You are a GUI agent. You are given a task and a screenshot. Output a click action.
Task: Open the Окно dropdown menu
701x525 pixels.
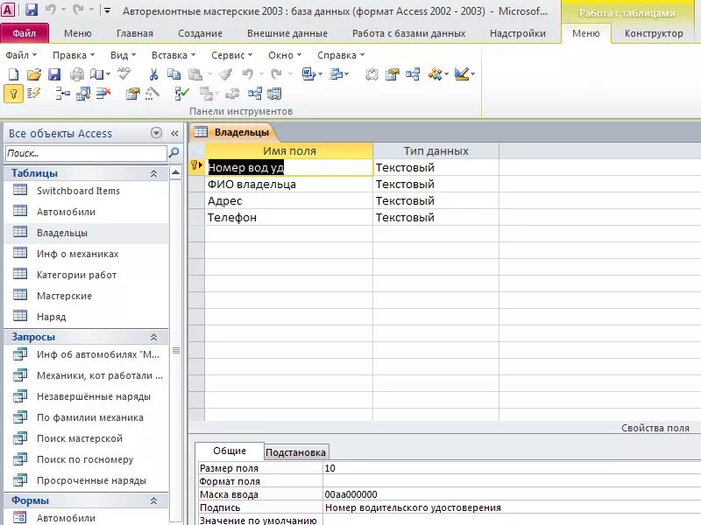click(x=285, y=55)
